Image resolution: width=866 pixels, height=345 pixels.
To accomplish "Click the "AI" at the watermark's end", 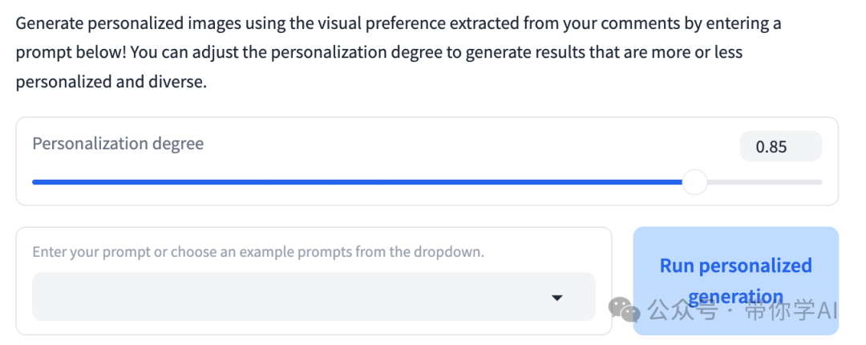I will coord(827,310).
